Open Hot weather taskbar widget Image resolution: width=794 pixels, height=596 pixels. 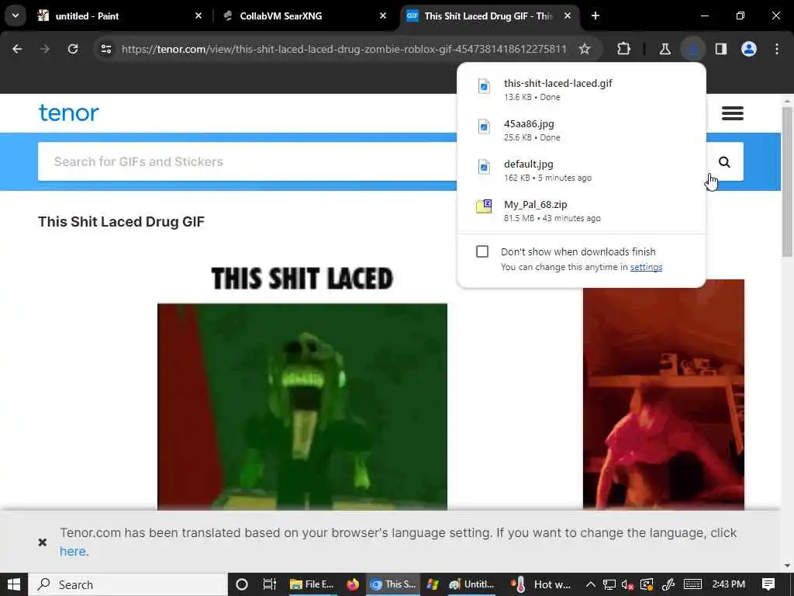(x=540, y=584)
